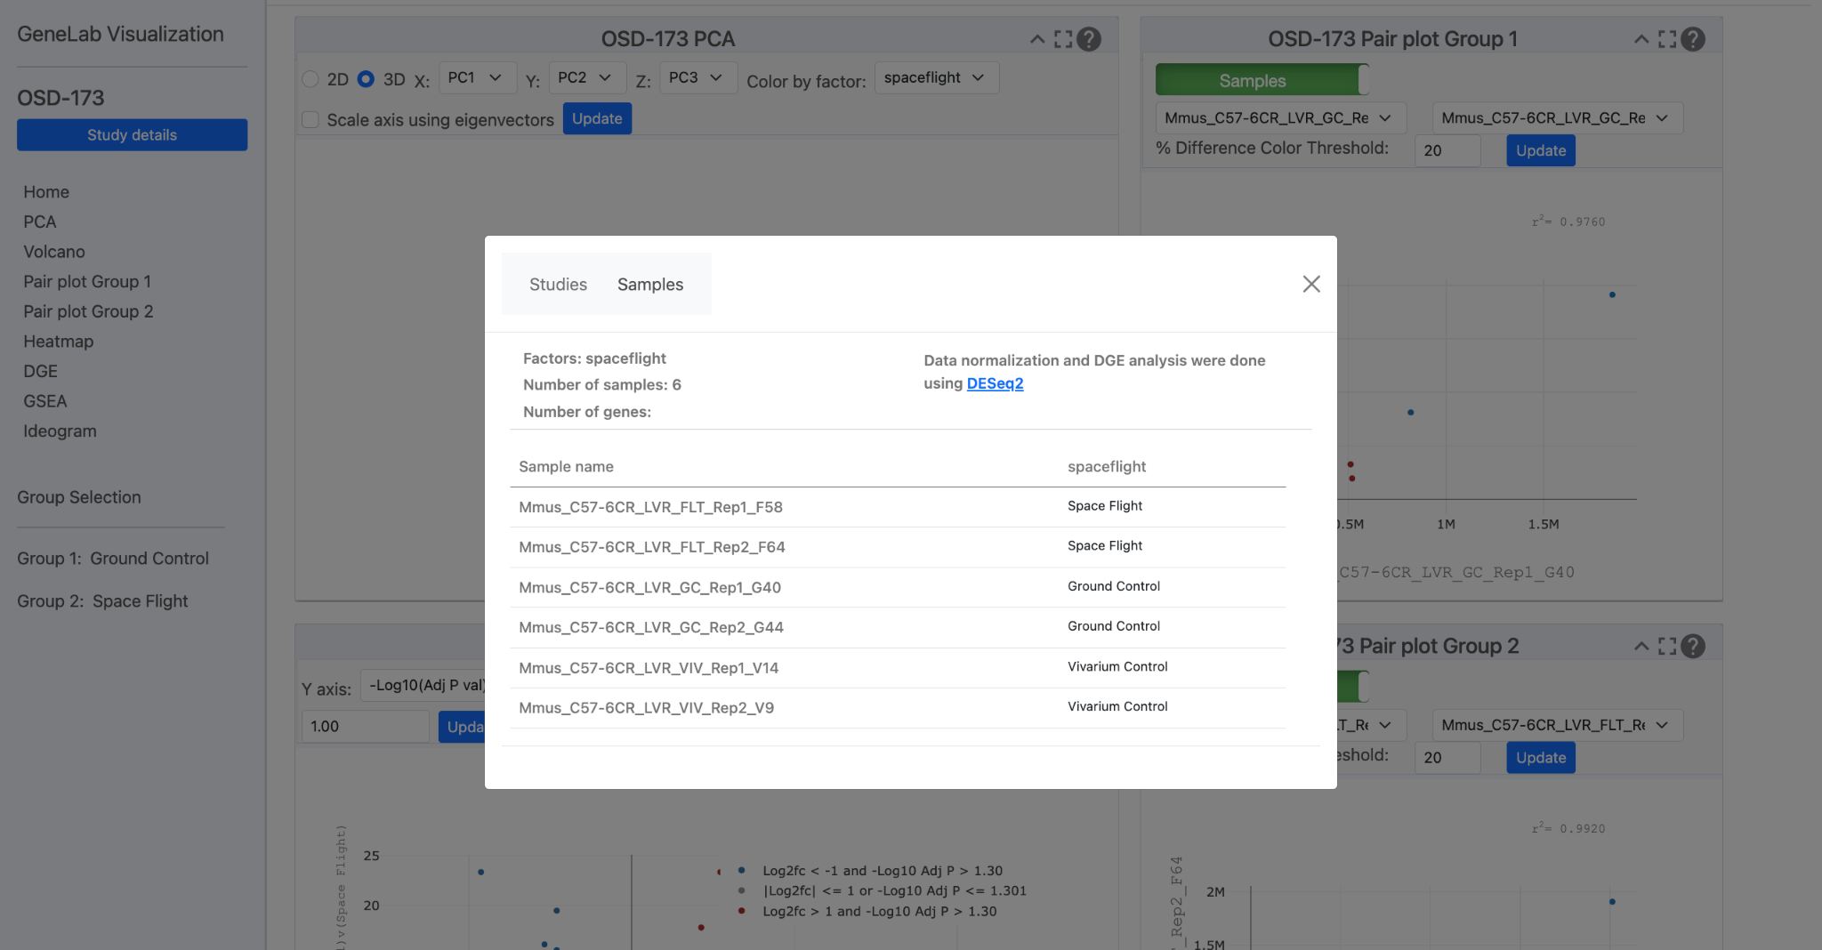
Task: Open help for the PCA panel
Action: [1089, 39]
